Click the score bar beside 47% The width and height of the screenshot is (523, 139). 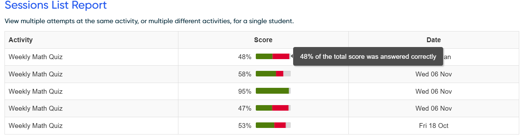(273, 108)
